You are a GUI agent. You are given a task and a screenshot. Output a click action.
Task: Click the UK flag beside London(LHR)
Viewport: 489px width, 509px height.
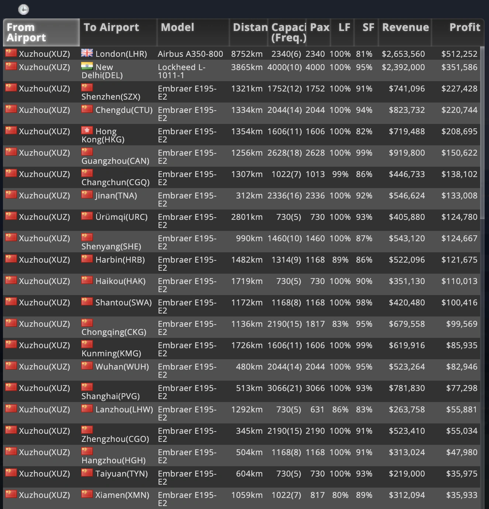(x=87, y=53)
